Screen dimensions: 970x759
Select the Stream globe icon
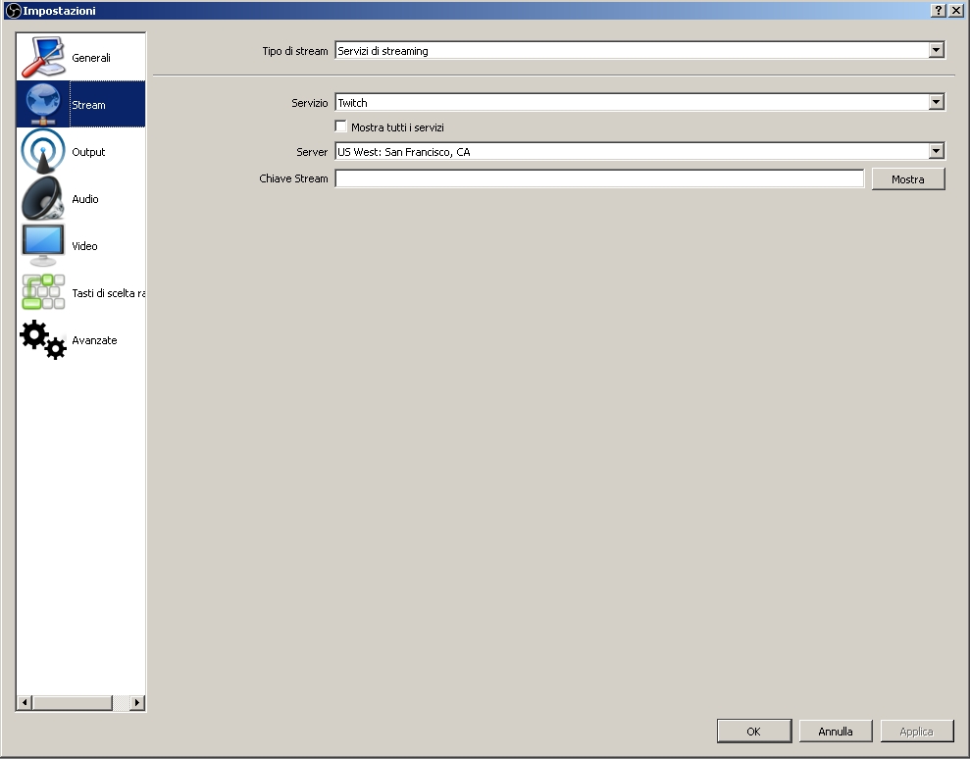43,105
